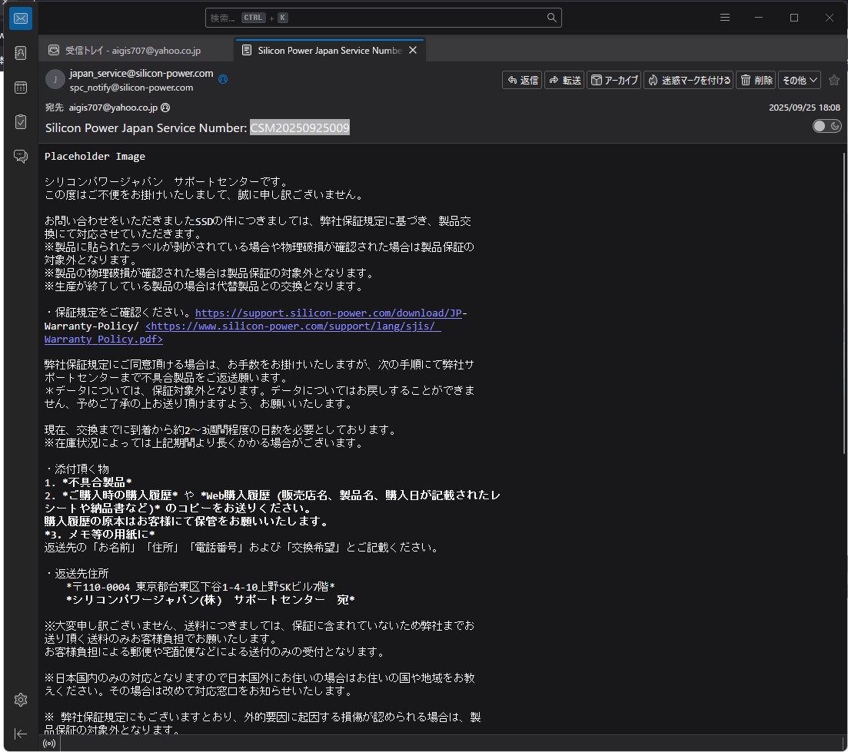The width and height of the screenshot is (848, 752).
Task: Click the 返信 reply button
Action: click(x=522, y=80)
